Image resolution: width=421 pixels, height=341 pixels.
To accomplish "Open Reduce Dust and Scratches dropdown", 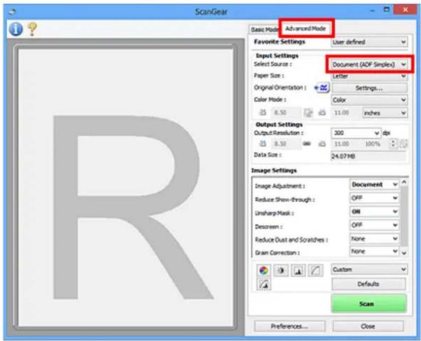I will (x=374, y=239).
